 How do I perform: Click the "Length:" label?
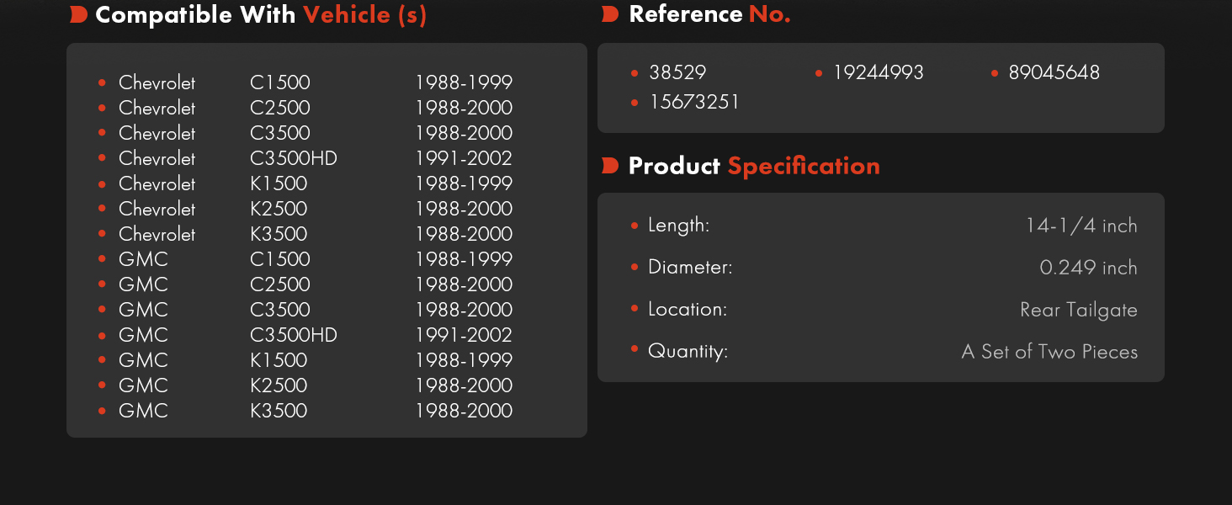click(679, 226)
